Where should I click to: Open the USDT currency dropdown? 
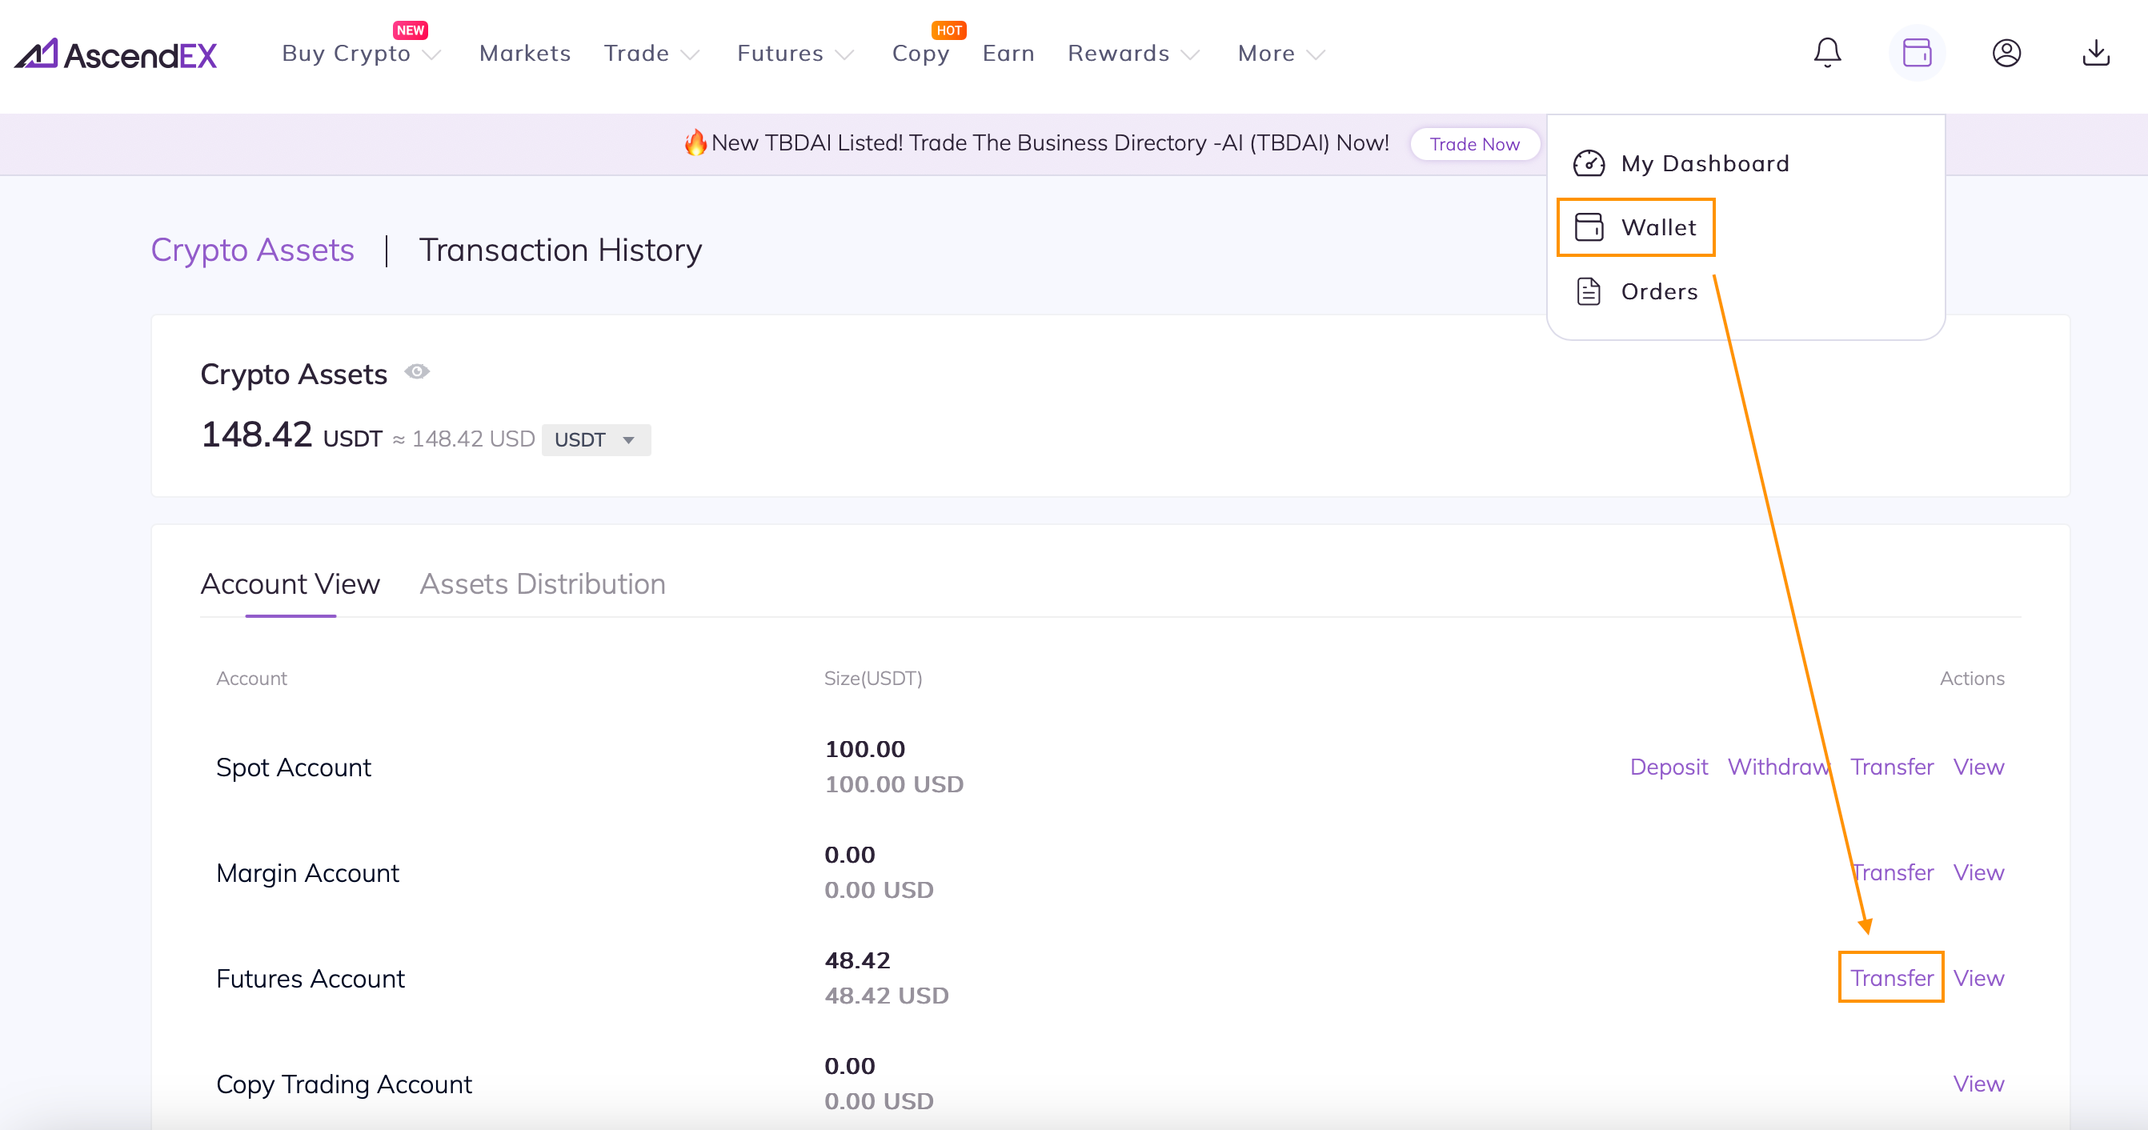click(x=595, y=439)
